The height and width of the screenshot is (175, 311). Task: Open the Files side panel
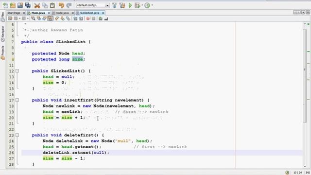coord(2,17)
